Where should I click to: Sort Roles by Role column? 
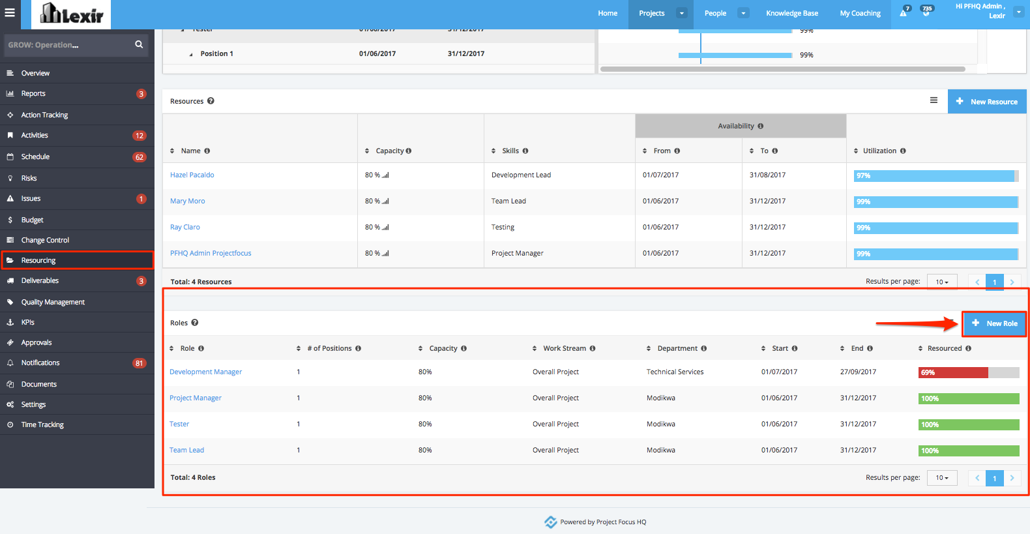pyautogui.click(x=171, y=348)
